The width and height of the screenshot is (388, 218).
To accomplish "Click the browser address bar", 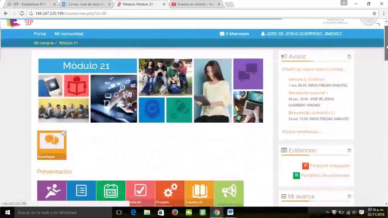I will (x=200, y=13).
